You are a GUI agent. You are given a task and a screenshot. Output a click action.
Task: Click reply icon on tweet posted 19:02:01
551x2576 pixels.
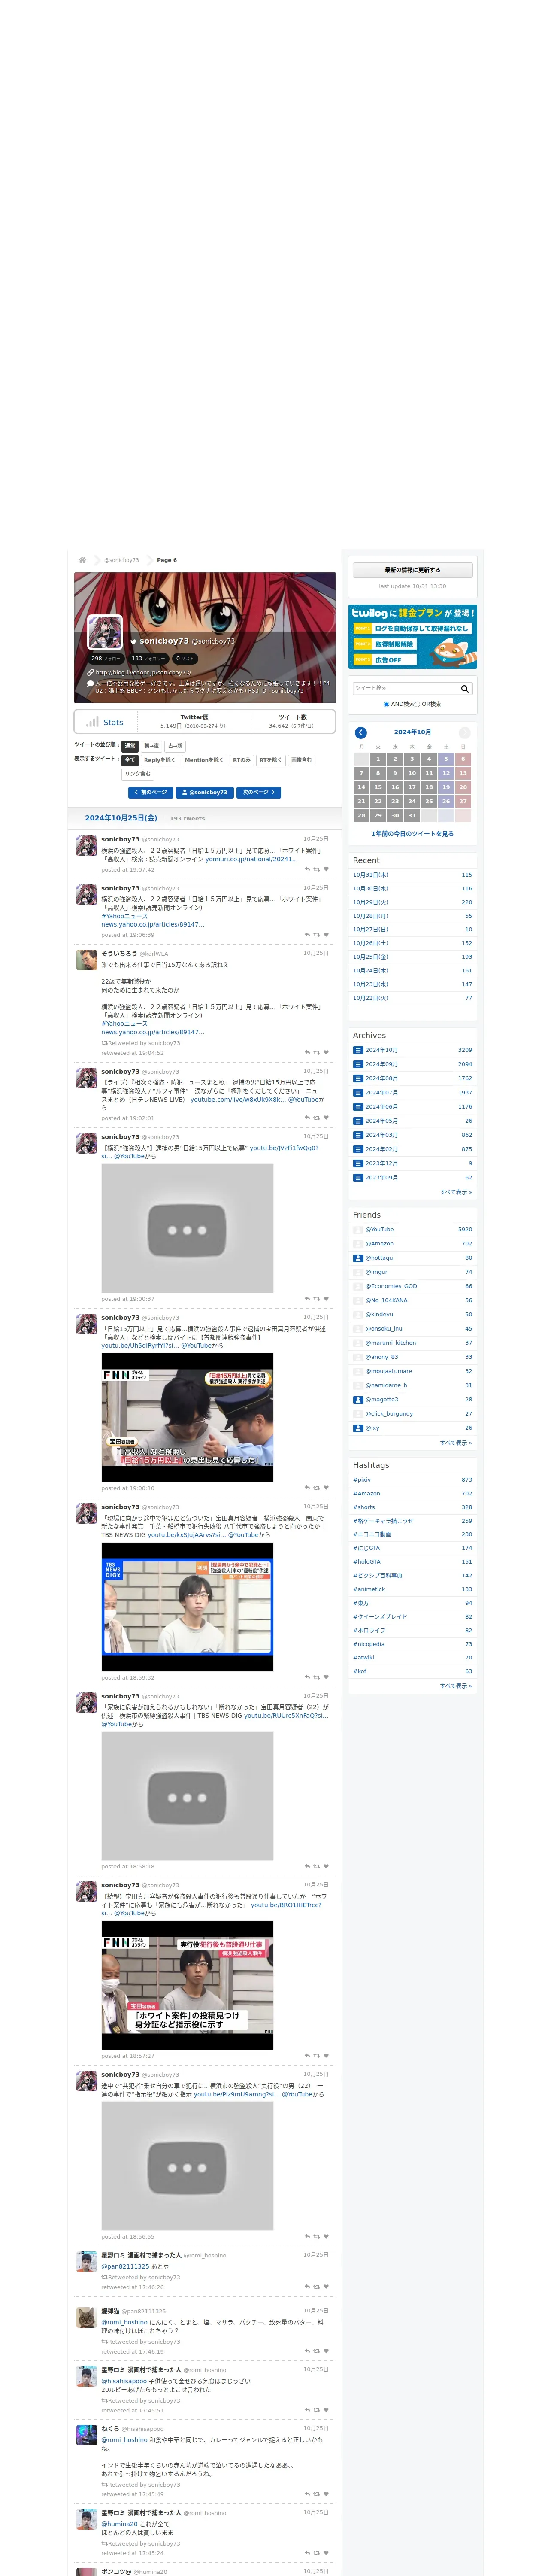(307, 1118)
